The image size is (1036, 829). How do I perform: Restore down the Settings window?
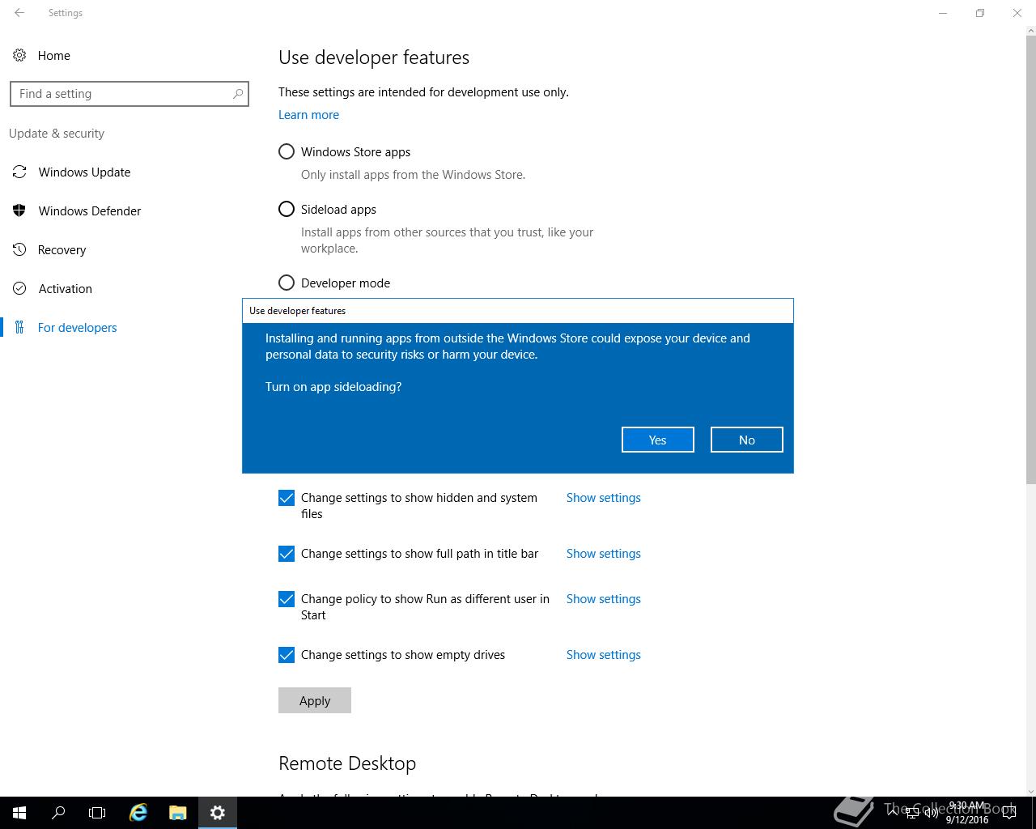pos(980,13)
